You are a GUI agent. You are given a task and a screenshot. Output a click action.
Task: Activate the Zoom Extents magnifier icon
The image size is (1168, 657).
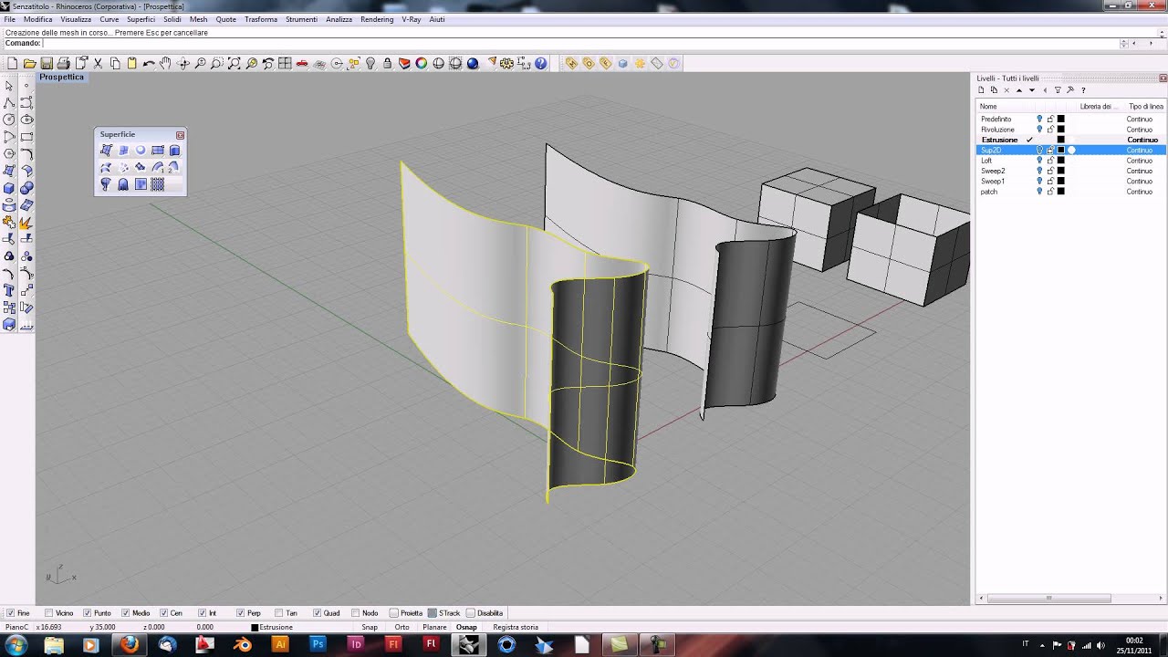(235, 64)
